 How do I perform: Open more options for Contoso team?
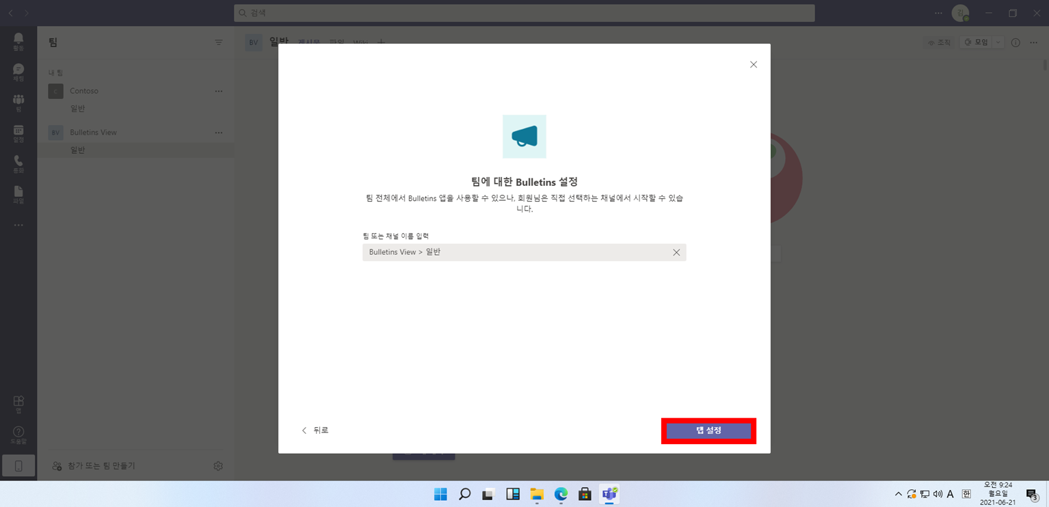click(x=219, y=91)
